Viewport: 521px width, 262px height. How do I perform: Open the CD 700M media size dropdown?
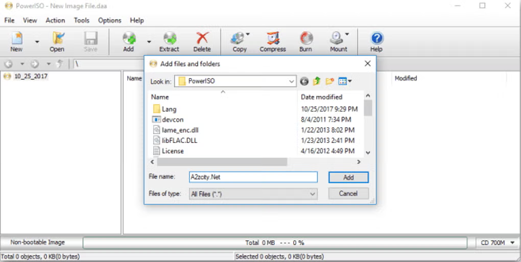click(512, 243)
